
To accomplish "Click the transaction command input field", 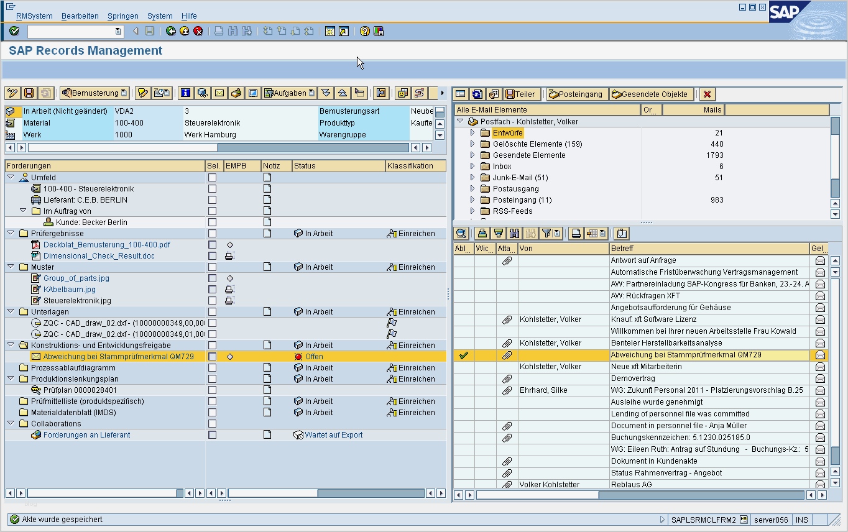I will pyautogui.click(x=71, y=31).
